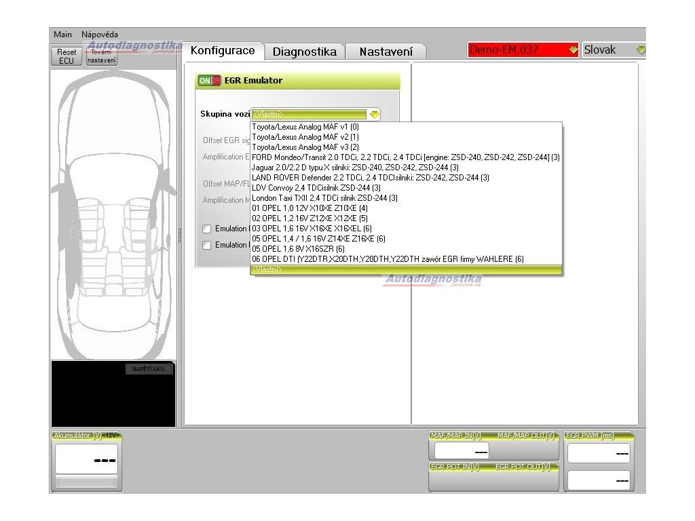Pick LAND ROVER Defender 2.2 TDCi option
695x521 pixels.
click(370, 178)
